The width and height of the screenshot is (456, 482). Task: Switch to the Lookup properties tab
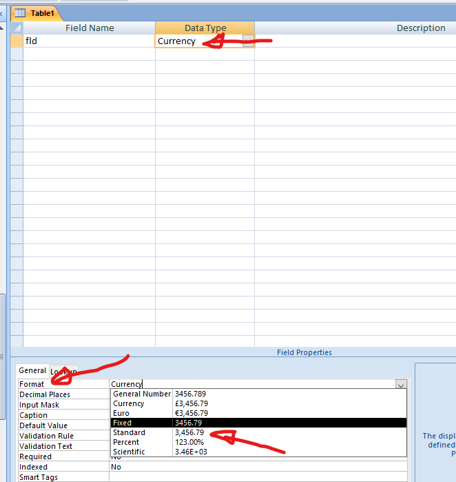[x=63, y=372]
